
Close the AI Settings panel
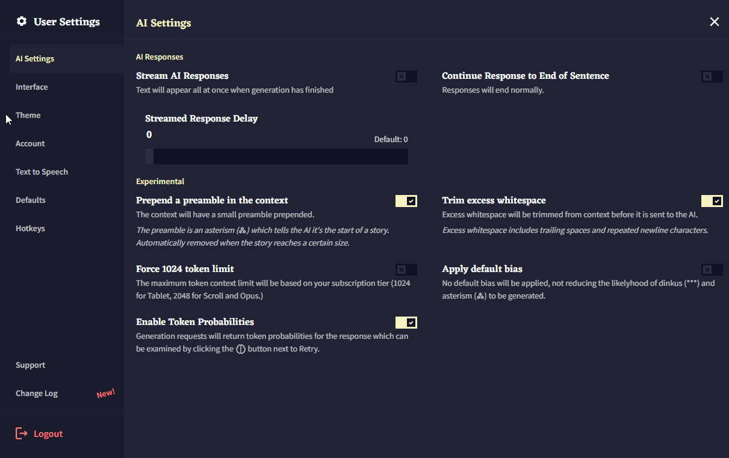pyautogui.click(x=714, y=22)
